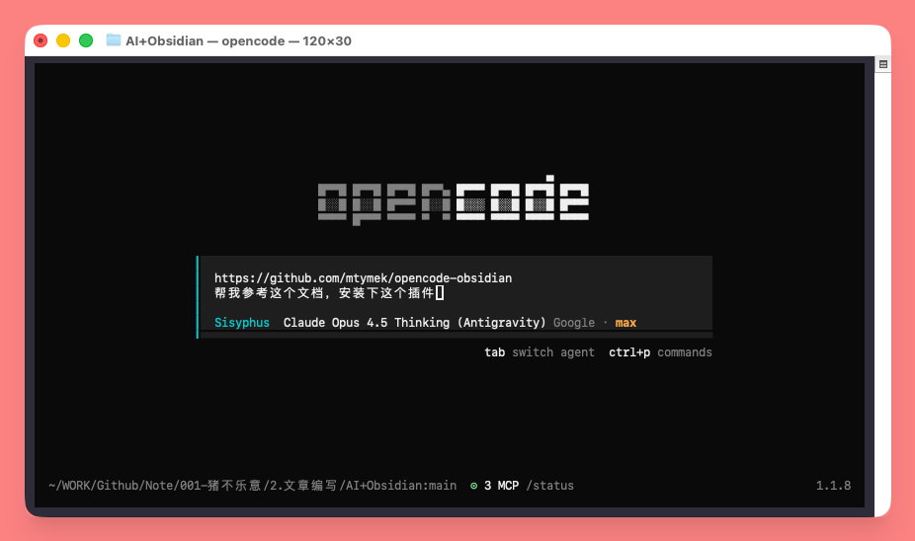Click the /status command in footer

[x=549, y=486]
